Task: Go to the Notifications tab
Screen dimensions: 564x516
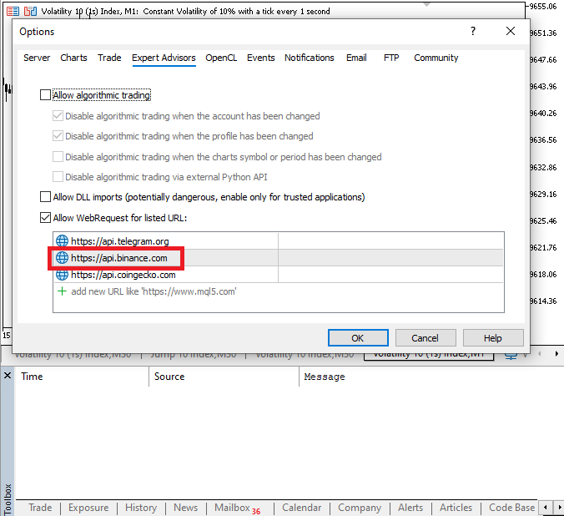Action: tap(310, 58)
